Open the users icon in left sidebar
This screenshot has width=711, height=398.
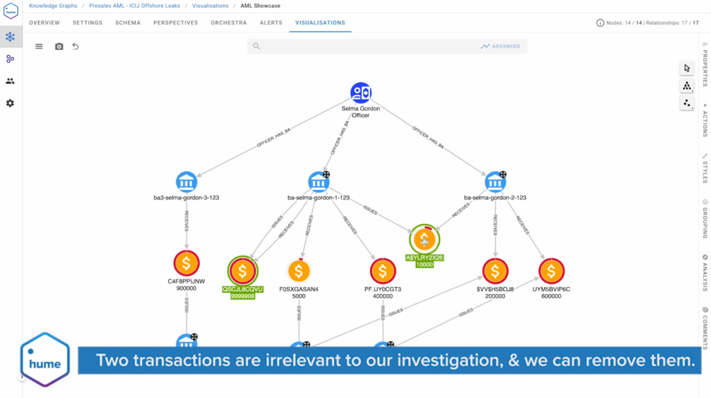point(10,81)
